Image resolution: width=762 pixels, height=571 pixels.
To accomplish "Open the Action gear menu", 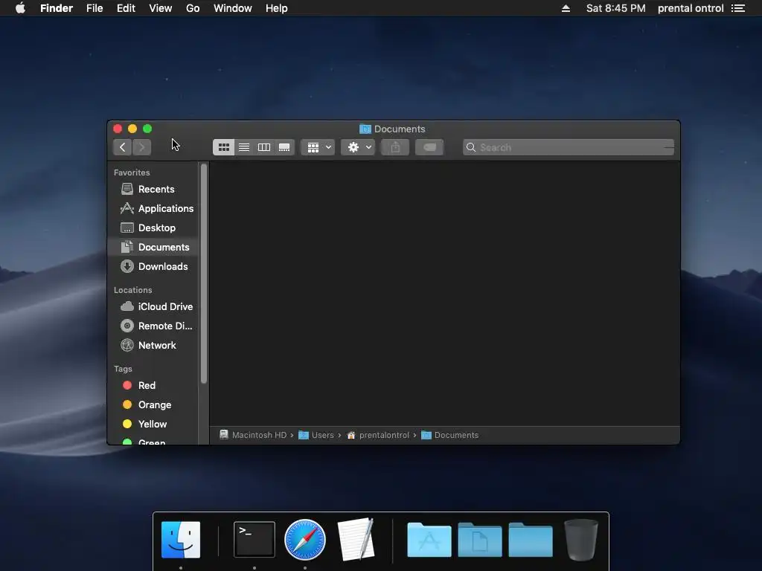I will click(358, 147).
